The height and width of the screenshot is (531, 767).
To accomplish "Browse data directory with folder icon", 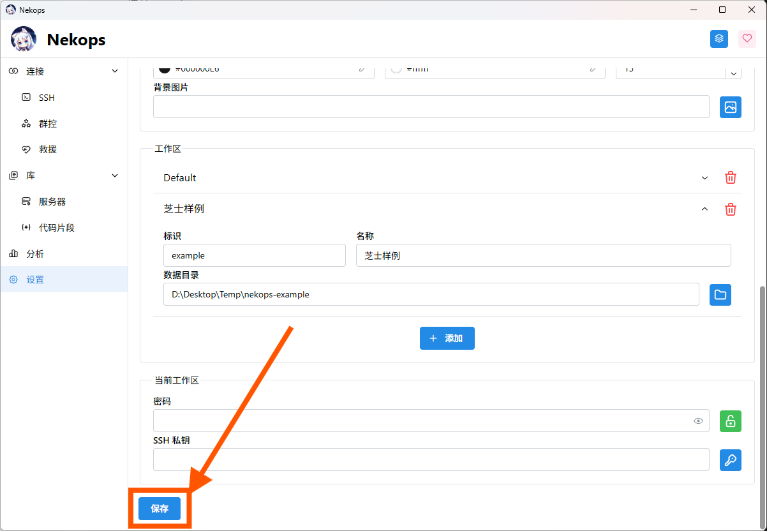I will coord(720,295).
